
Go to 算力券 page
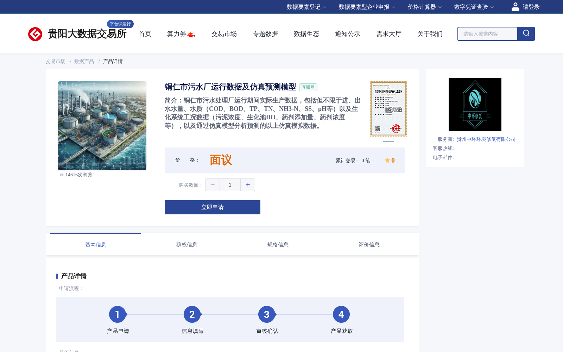click(177, 34)
